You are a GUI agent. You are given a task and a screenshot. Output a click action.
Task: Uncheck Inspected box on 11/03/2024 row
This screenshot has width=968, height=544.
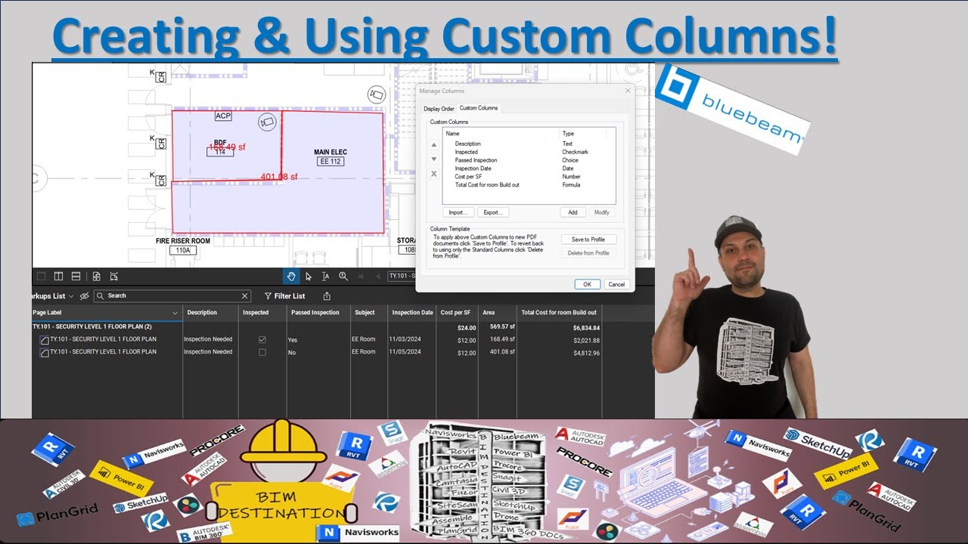(x=262, y=340)
